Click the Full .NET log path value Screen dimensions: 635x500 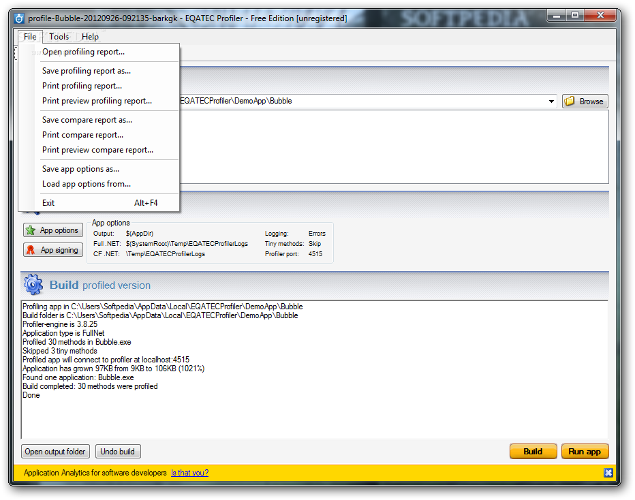(x=187, y=244)
